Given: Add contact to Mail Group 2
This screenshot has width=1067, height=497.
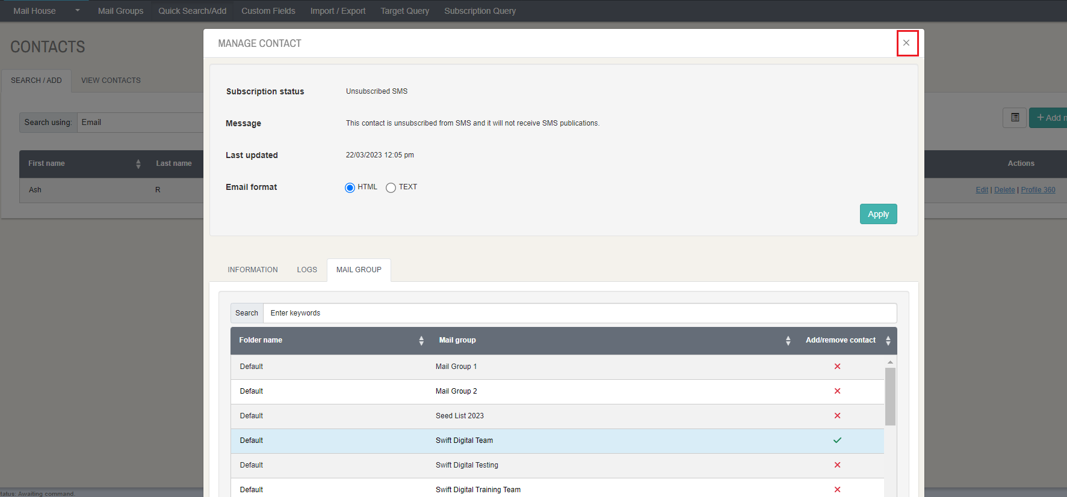Looking at the screenshot, I should coord(837,391).
